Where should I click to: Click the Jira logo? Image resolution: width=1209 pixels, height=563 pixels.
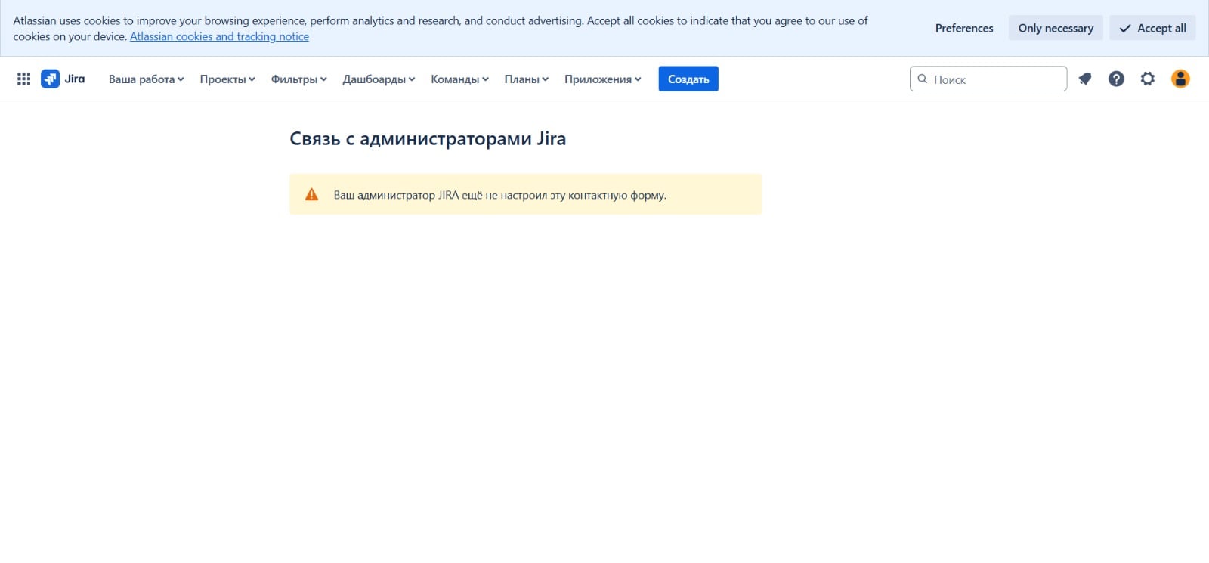click(x=63, y=79)
